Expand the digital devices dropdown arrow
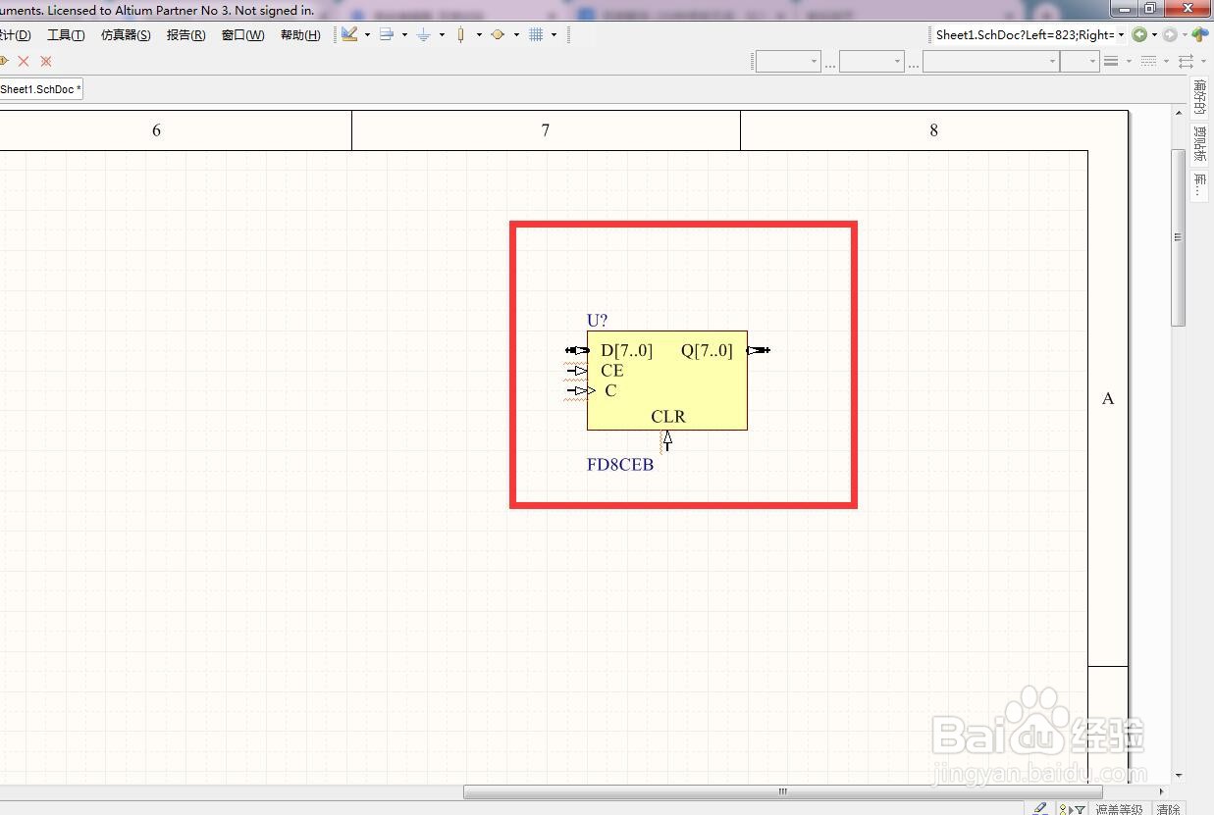The image size is (1214, 815). pos(479,34)
